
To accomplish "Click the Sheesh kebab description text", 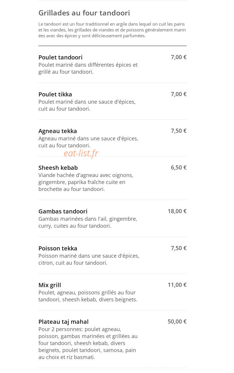I will pos(86,182).
